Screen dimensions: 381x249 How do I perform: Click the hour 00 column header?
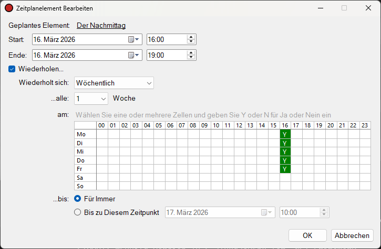coord(102,125)
